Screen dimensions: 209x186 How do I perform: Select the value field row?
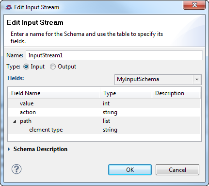tap(104, 103)
